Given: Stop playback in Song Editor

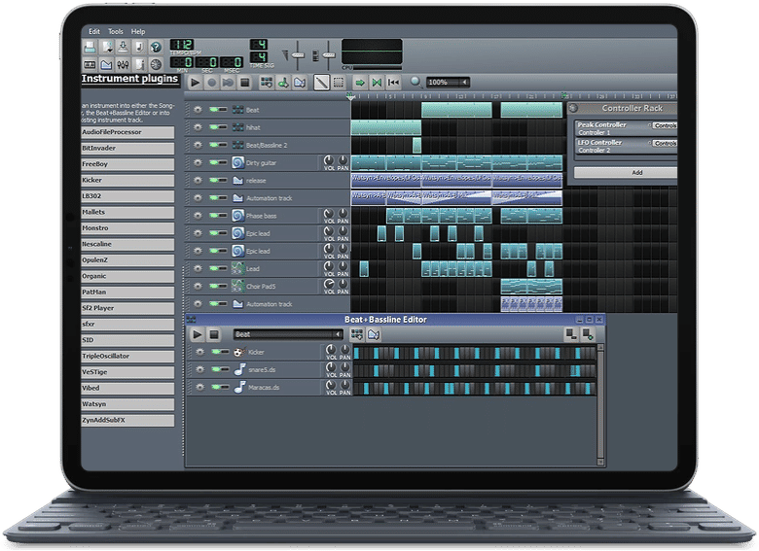Looking at the screenshot, I should [245, 83].
